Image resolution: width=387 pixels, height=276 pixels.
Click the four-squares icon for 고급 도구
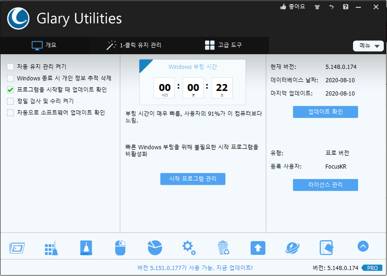tap(209, 45)
